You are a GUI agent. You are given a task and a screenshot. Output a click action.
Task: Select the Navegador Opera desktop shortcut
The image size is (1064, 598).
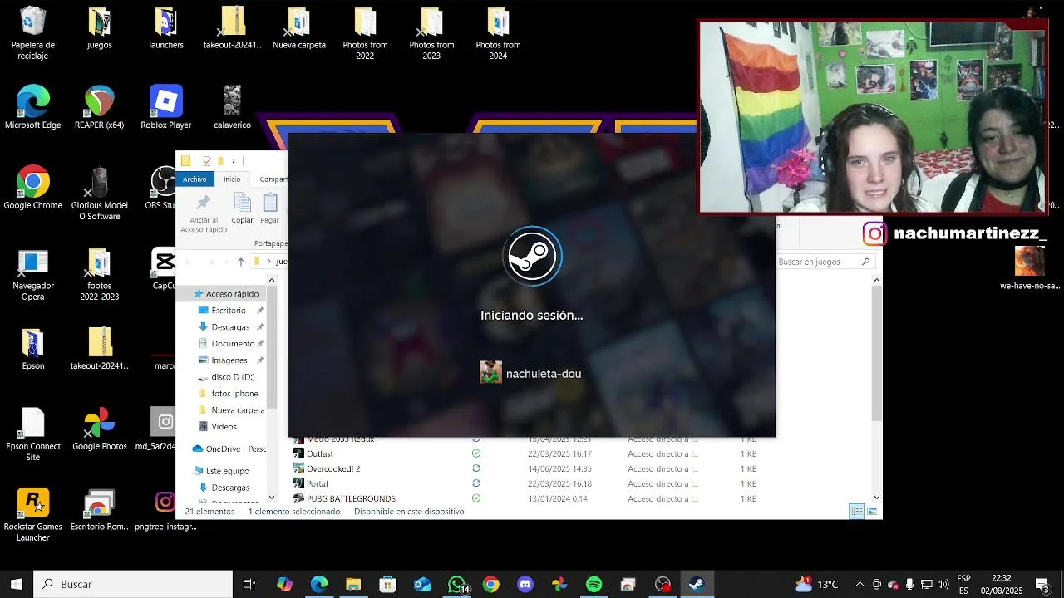(x=33, y=275)
